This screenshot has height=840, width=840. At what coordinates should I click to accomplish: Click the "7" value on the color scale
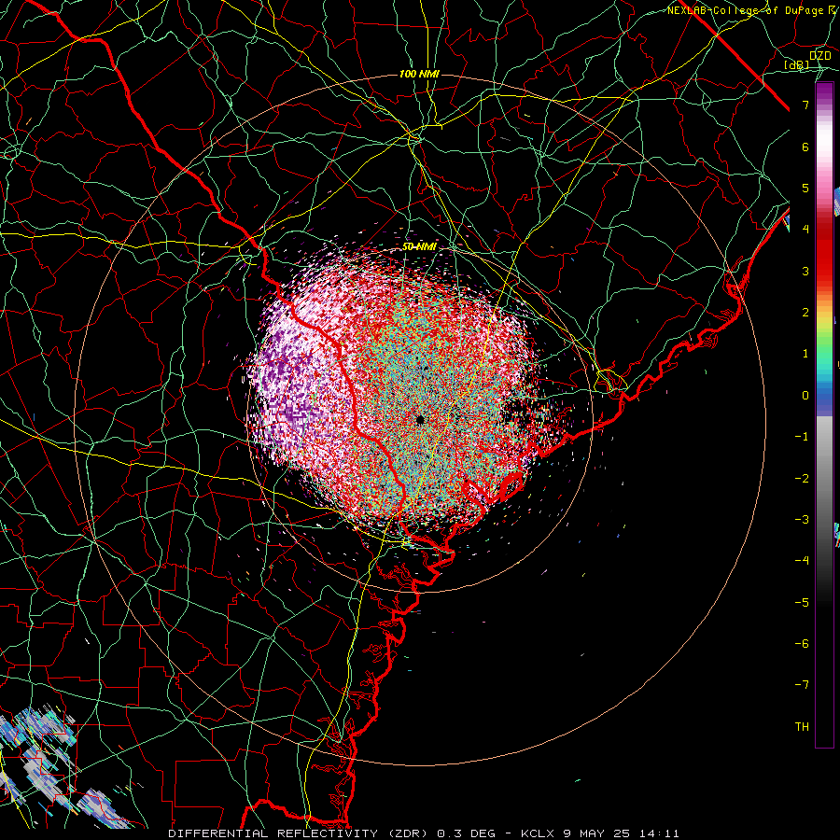(805, 105)
